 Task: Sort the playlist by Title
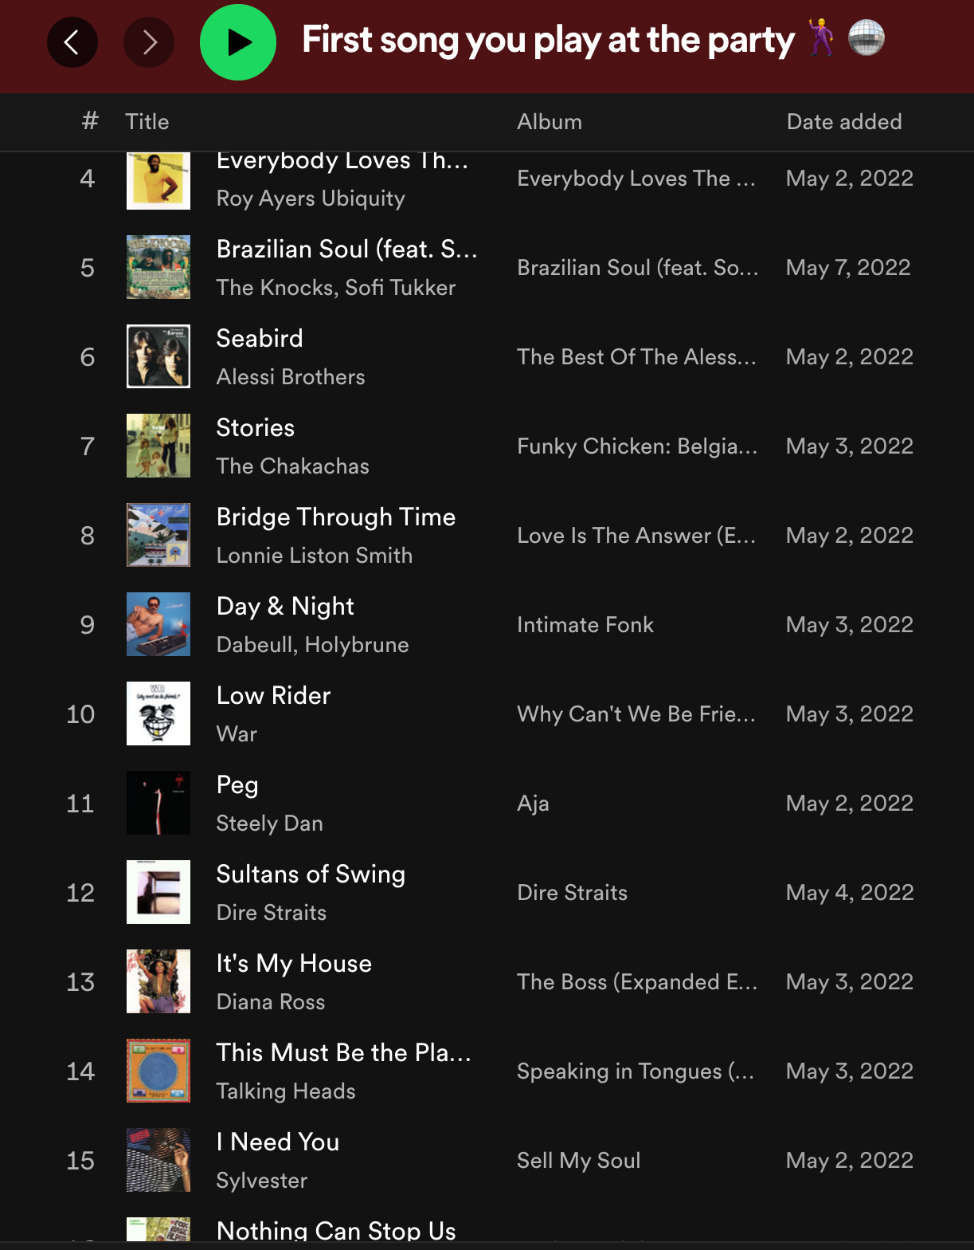pos(147,121)
